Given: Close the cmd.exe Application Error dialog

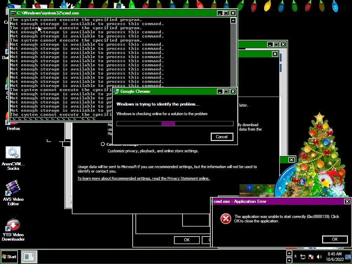Looking at the screenshot, I should [x=347, y=201].
